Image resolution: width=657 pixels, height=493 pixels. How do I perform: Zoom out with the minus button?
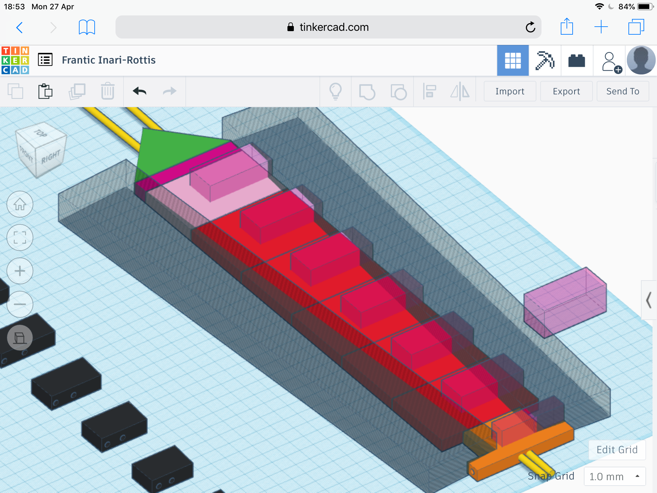coord(20,304)
